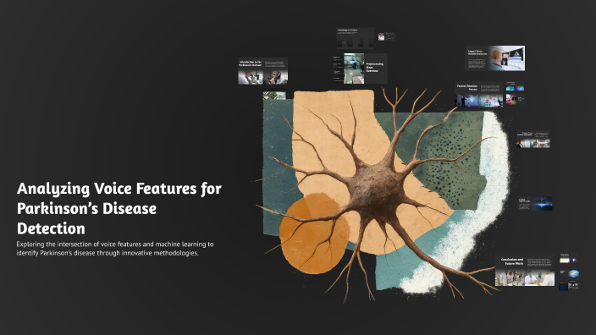
Task: Open the slide with blue glowing horizon image
Action: [535, 204]
